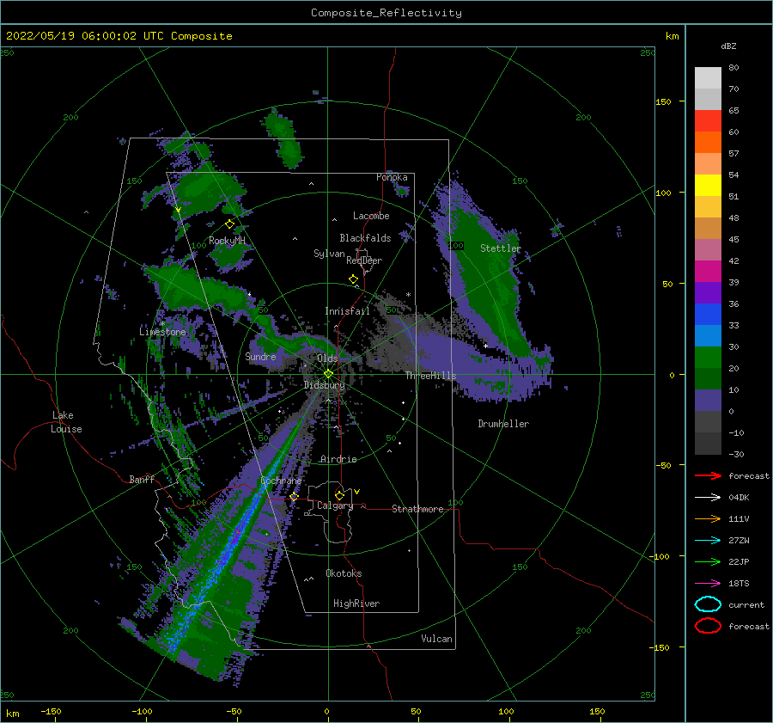Click the orange 60-57 dBZ swatch
The width and height of the screenshot is (773, 723).
coord(708,143)
